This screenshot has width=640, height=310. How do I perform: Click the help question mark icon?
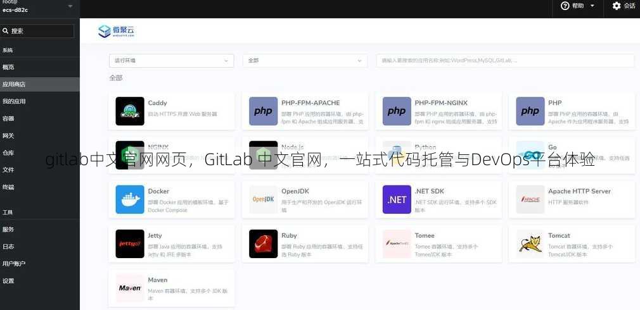(565, 6)
